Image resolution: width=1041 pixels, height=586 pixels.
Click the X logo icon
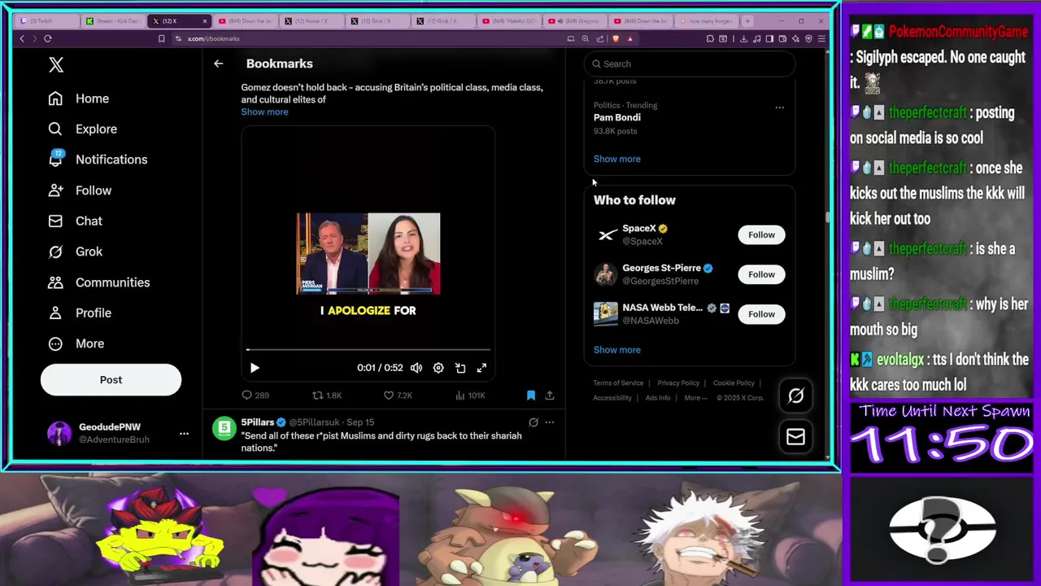click(x=56, y=64)
